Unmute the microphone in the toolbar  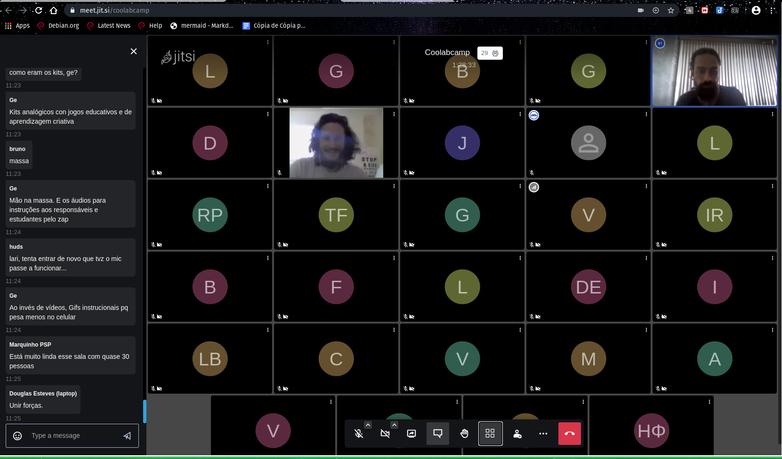359,434
